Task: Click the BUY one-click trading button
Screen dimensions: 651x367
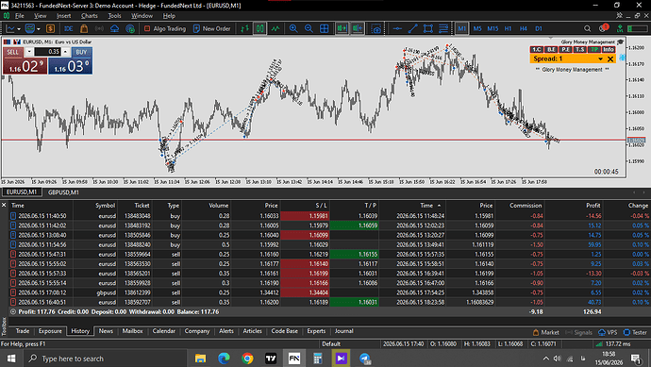Action: coord(81,52)
